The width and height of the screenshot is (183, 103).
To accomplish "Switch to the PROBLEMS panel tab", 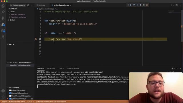I will [51, 69].
